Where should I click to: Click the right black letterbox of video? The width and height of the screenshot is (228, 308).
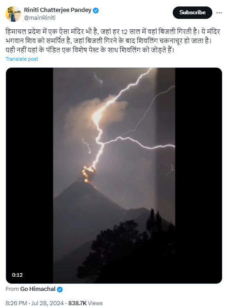tap(199, 175)
